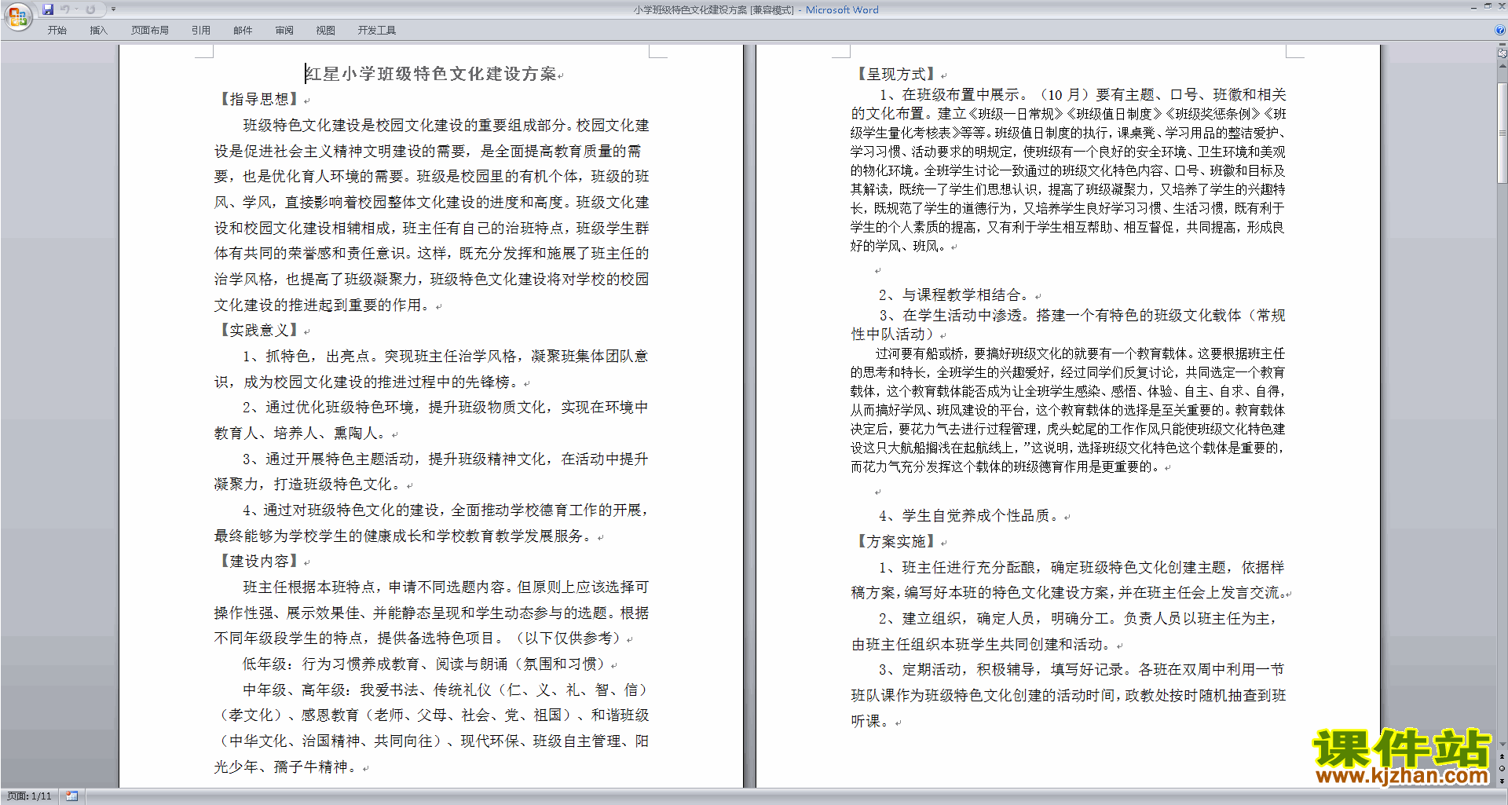
Task: Go to the 引用 (References) tab
Action: [201, 30]
